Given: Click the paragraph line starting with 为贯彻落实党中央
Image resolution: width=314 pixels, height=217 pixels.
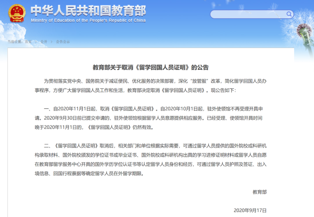Looking at the screenshot, I should (x=155, y=81).
